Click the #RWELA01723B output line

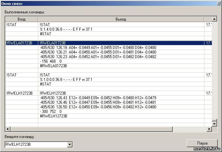53,66
